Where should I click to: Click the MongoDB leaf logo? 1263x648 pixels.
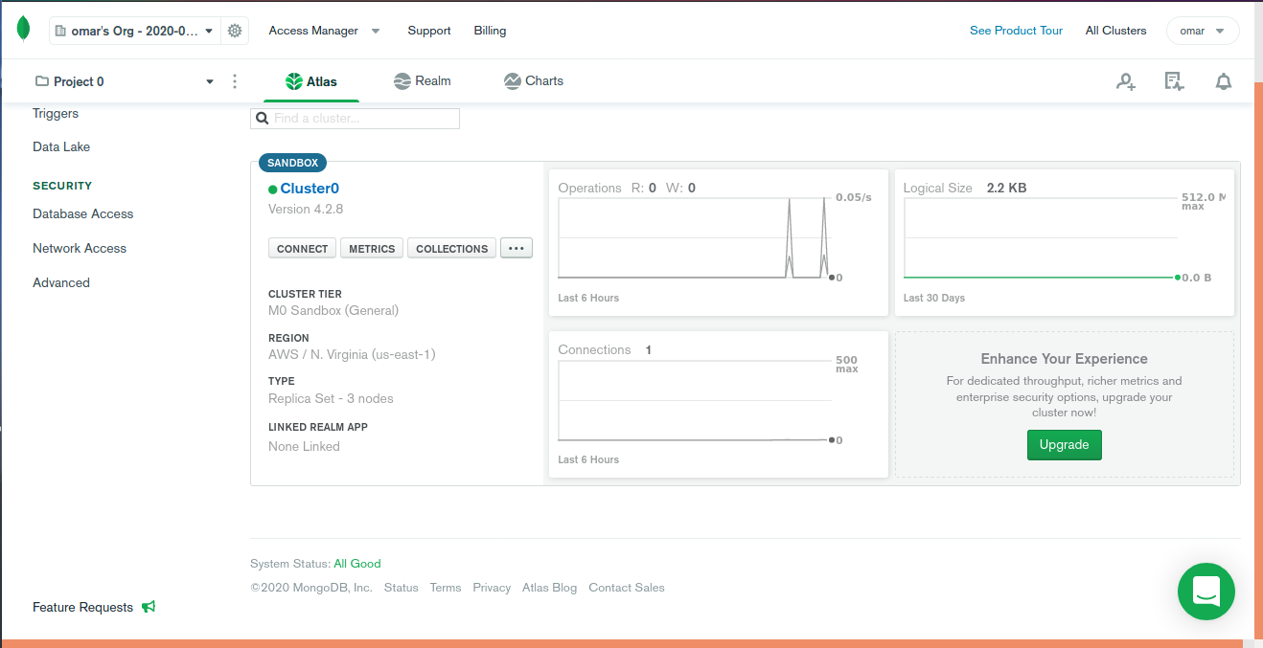click(x=23, y=30)
